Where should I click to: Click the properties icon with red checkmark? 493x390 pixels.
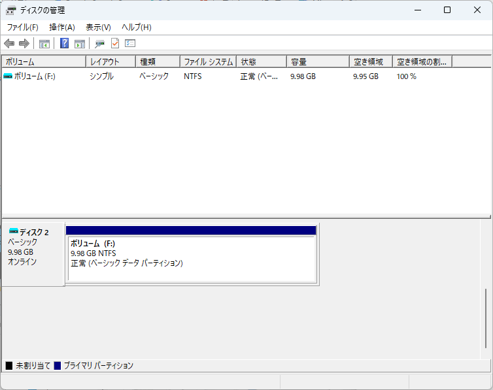[115, 43]
